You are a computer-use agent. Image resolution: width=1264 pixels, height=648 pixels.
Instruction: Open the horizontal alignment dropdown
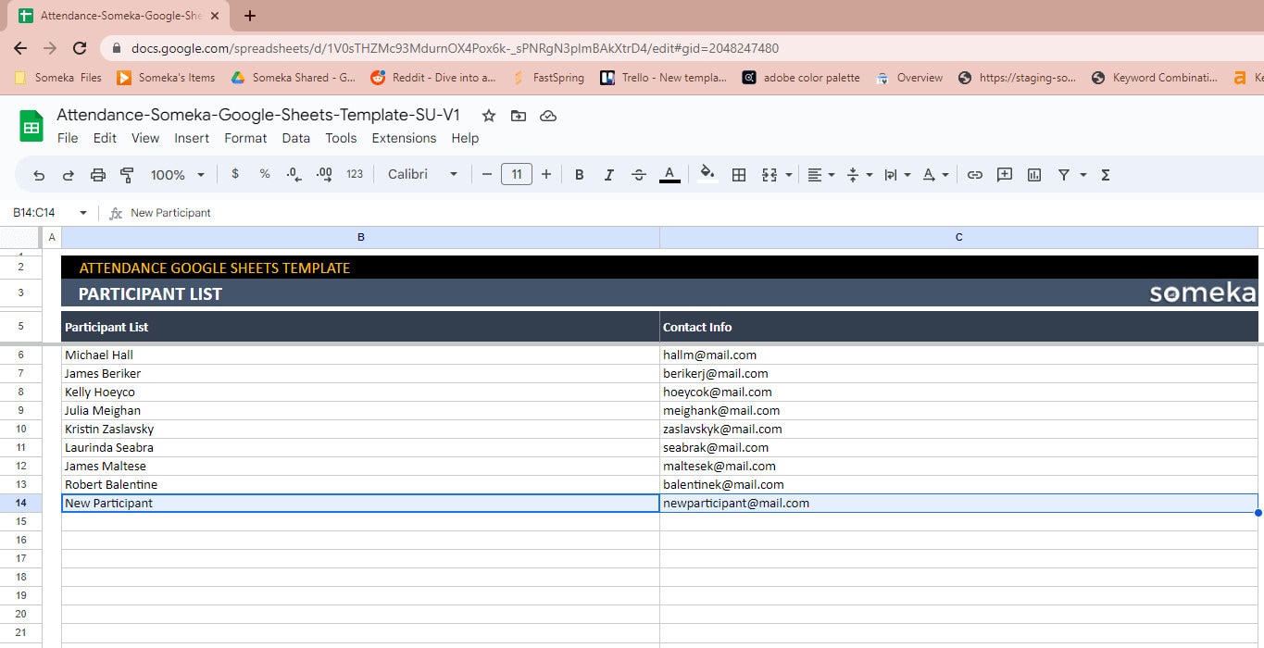point(820,174)
